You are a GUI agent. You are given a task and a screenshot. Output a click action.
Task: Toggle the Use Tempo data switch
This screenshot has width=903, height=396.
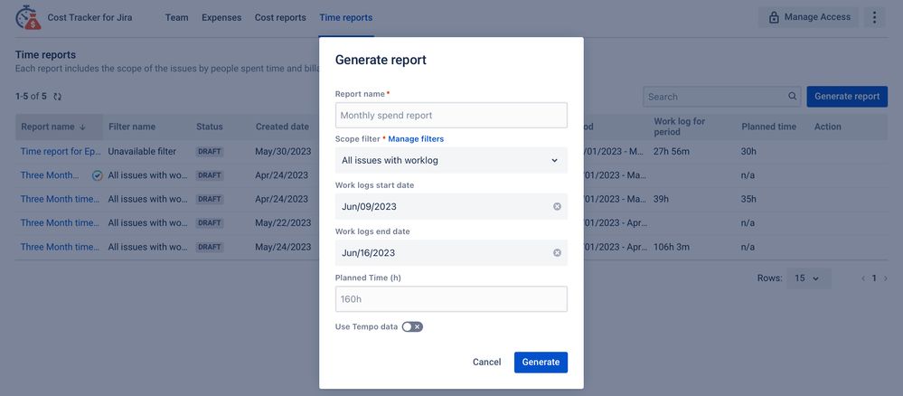coord(412,326)
